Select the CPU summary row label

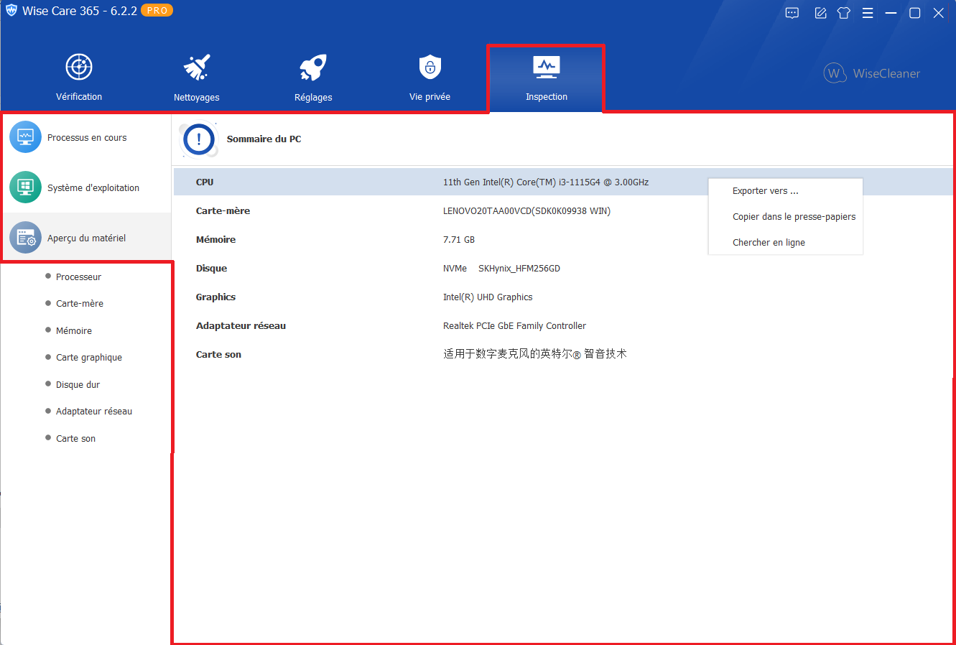(205, 182)
